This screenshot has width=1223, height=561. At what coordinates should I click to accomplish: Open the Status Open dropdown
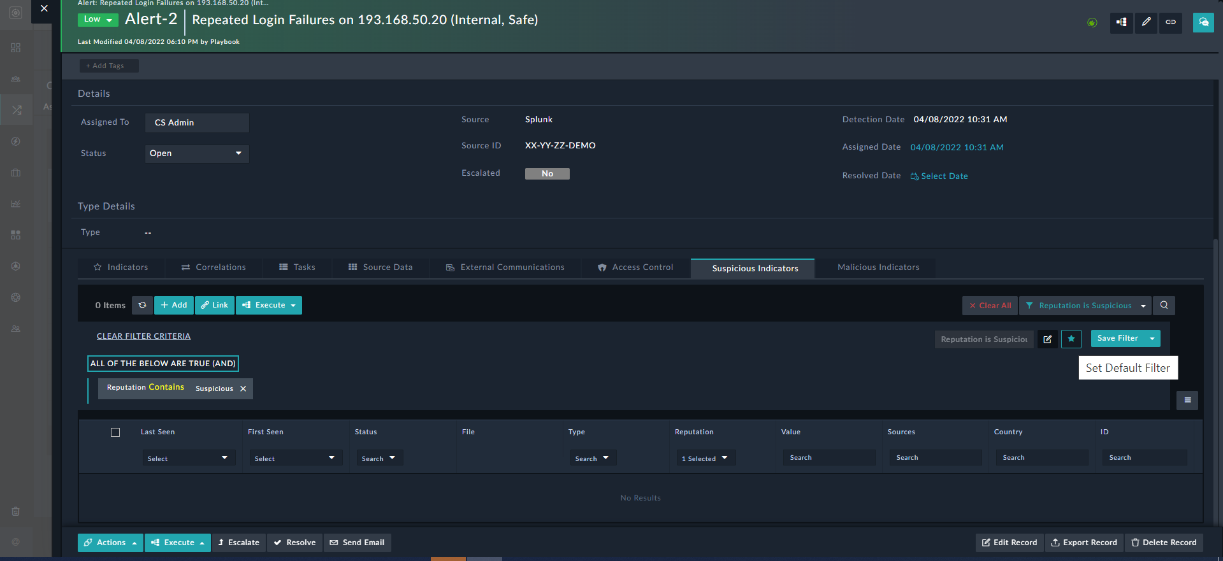tap(197, 153)
